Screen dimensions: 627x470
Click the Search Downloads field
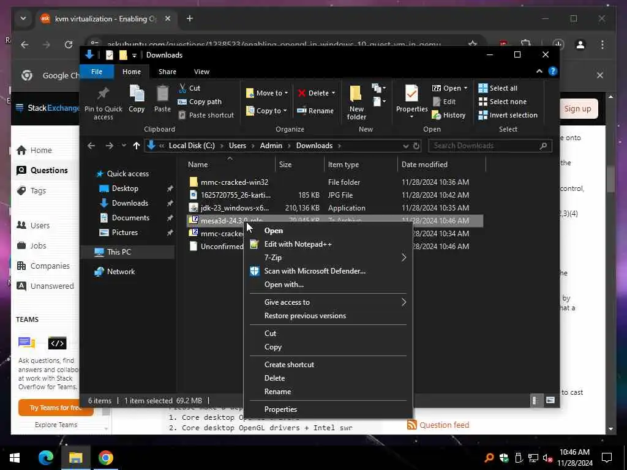490,146
